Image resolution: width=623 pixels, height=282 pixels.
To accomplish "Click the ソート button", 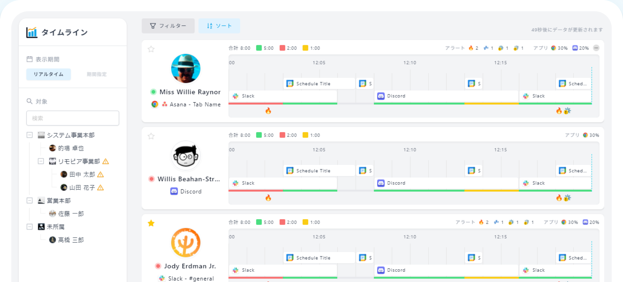I will pyautogui.click(x=219, y=26).
